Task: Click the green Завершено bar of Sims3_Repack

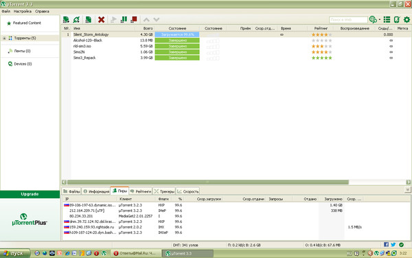Action: (x=177, y=58)
